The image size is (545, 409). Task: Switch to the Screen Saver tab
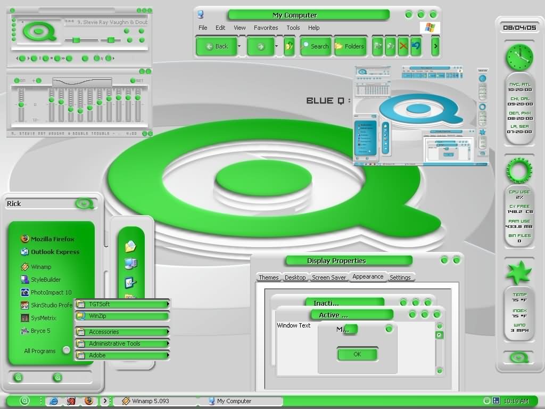click(x=329, y=277)
